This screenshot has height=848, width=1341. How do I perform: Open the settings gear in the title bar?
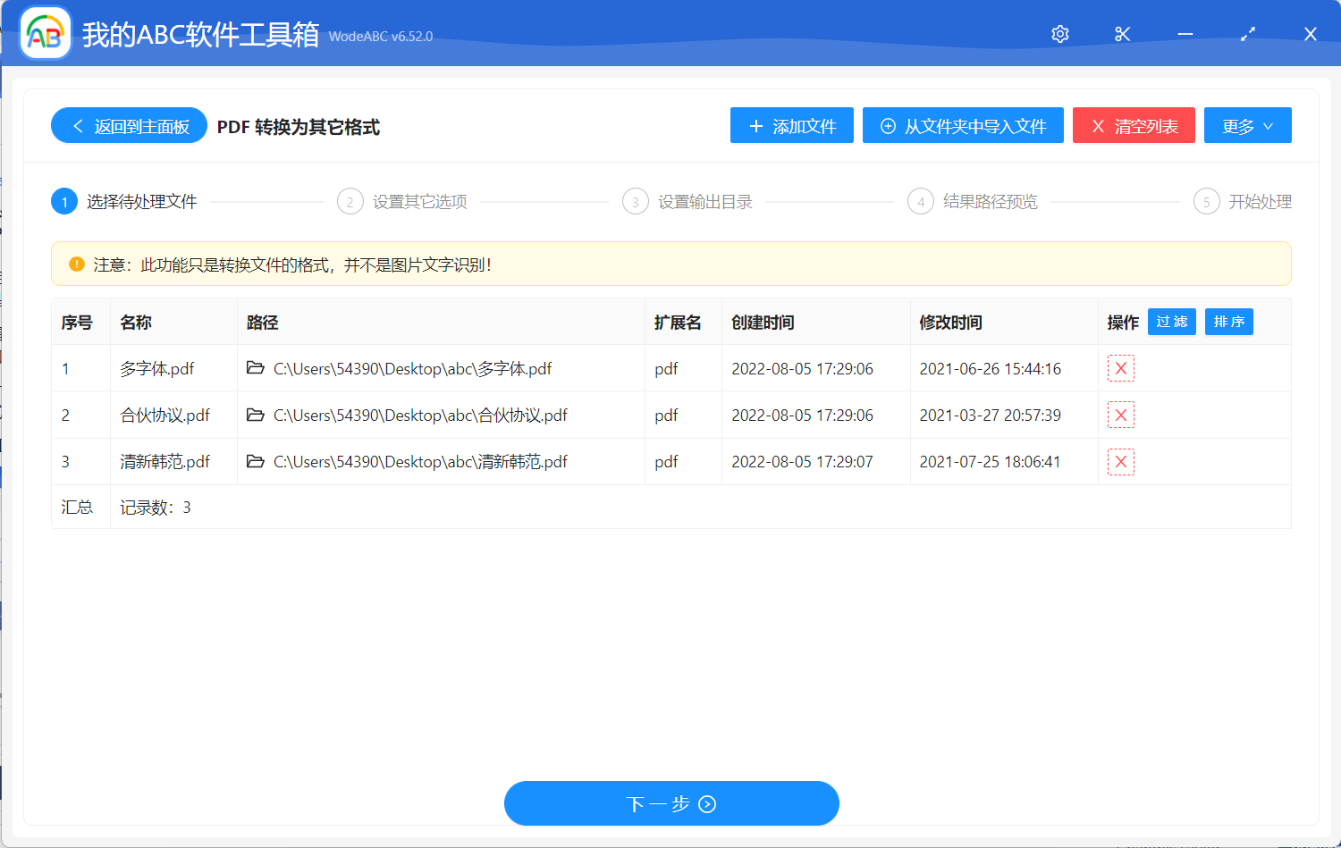[x=1059, y=34]
